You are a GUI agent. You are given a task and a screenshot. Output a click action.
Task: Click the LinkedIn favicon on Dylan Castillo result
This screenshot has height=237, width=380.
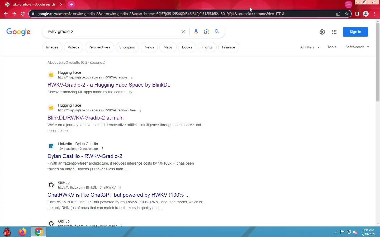(51, 146)
